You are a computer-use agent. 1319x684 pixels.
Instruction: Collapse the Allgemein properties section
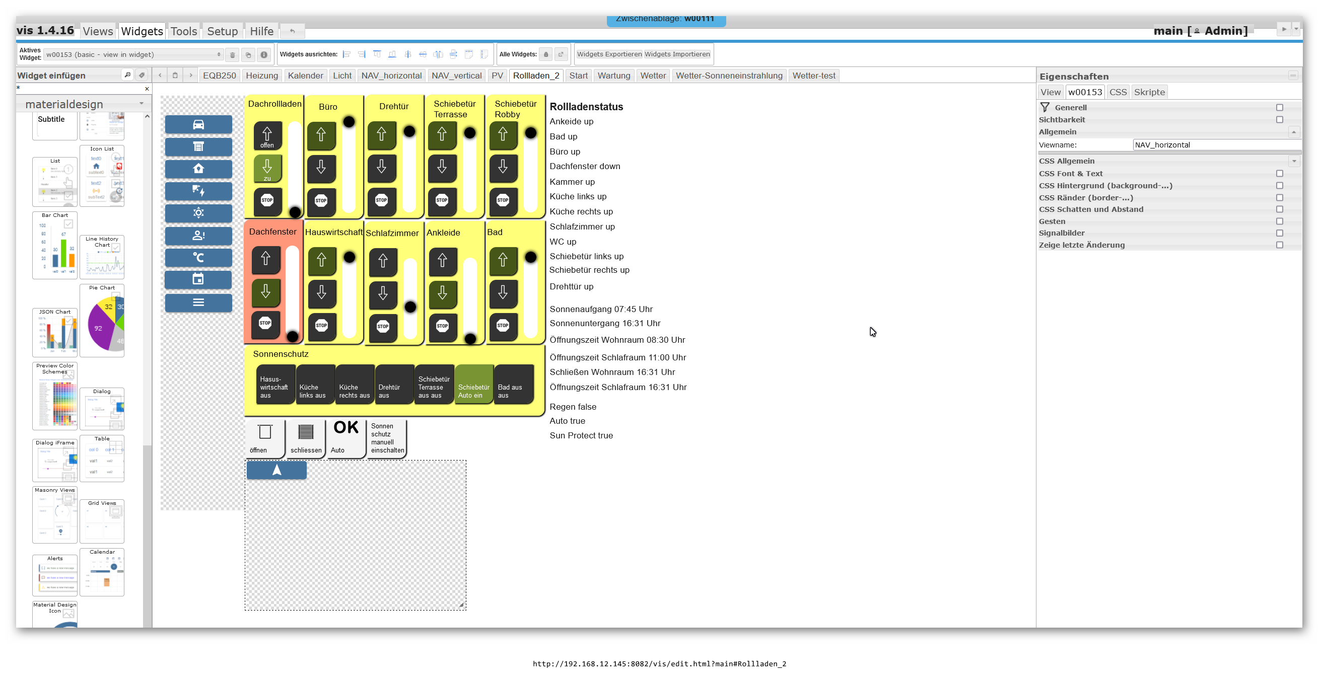pyautogui.click(x=1294, y=132)
